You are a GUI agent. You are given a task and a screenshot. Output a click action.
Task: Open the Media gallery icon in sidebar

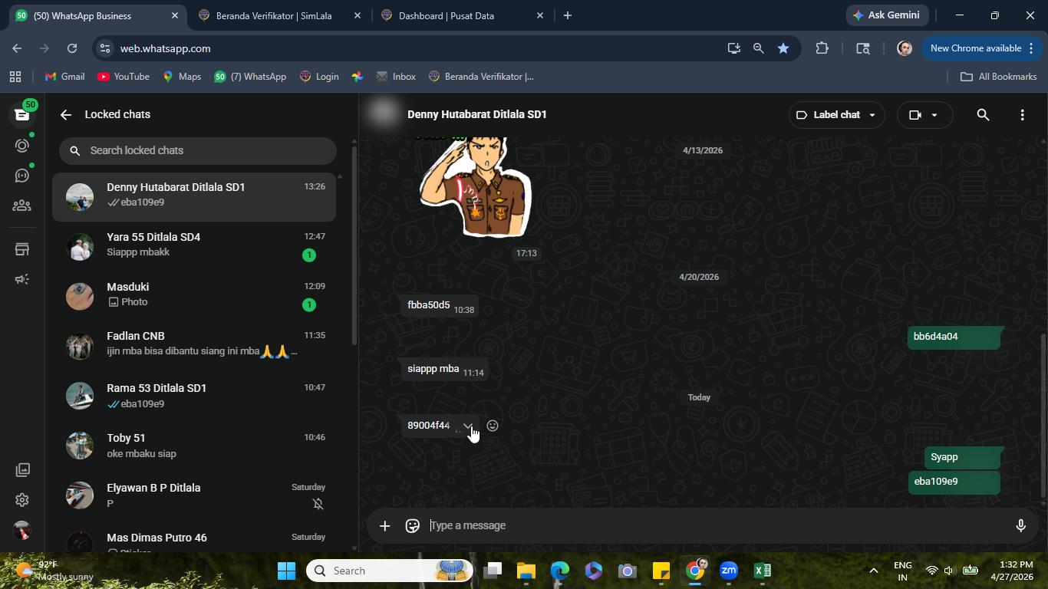pos(22,469)
